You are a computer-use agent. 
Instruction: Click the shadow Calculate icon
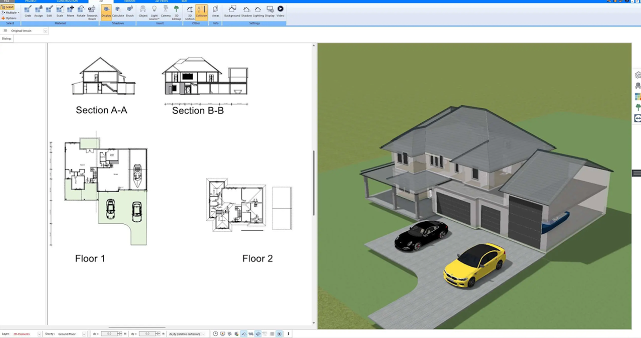coord(118,11)
